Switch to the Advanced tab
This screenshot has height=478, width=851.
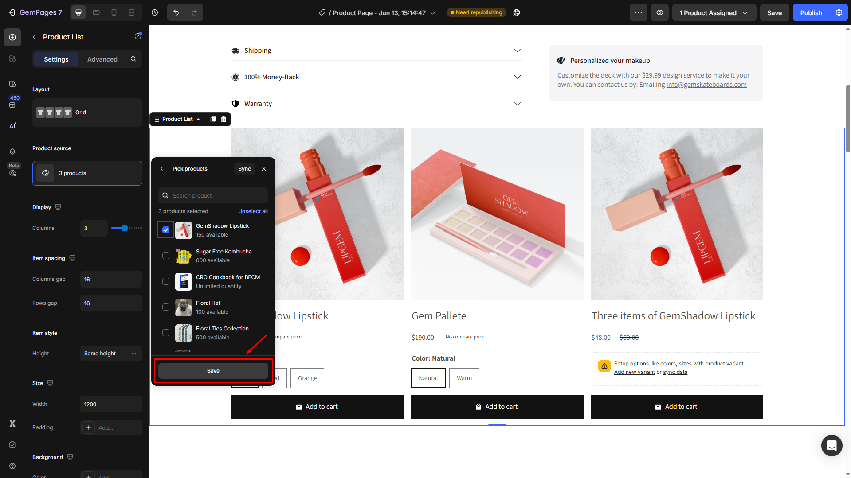tap(102, 59)
